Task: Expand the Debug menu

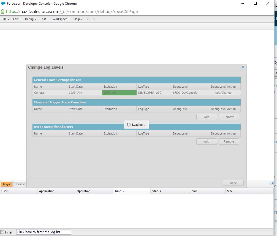Action: pyautogui.click(x=31, y=19)
